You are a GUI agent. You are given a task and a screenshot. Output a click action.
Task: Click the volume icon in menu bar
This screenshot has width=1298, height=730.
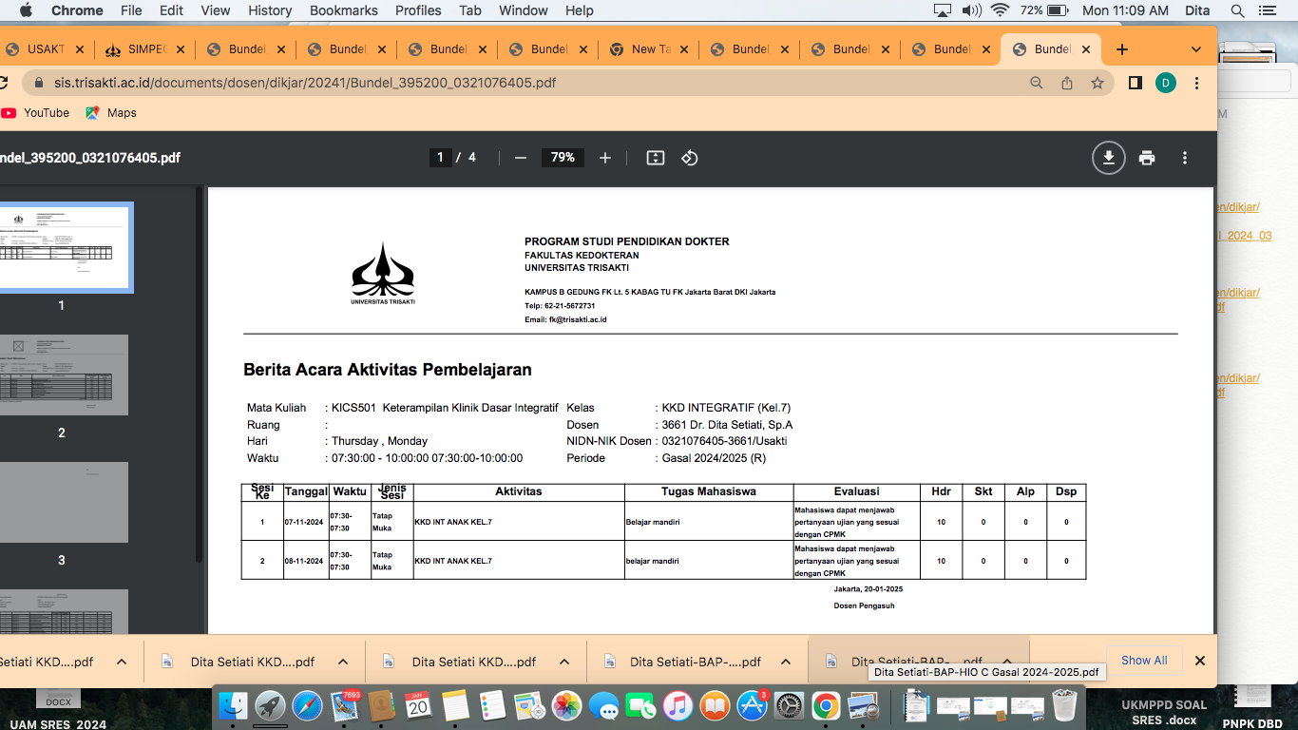coord(971,10)
